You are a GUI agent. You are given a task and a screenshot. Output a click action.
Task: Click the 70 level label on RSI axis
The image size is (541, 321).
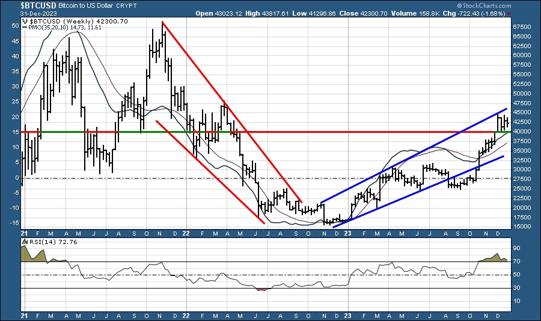point(516,261)
